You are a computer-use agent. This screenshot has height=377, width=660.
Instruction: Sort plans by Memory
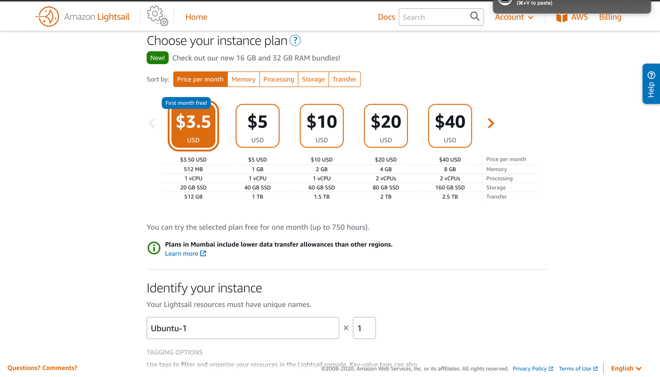243,79
